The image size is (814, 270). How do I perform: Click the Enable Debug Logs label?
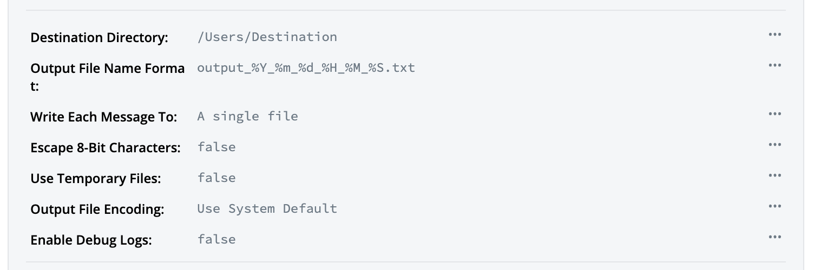pos(91,240)
